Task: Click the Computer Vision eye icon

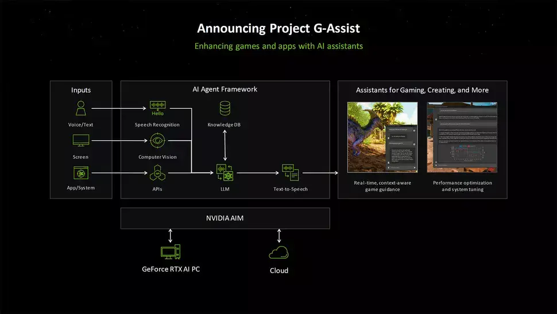Action: coord(157,140)
